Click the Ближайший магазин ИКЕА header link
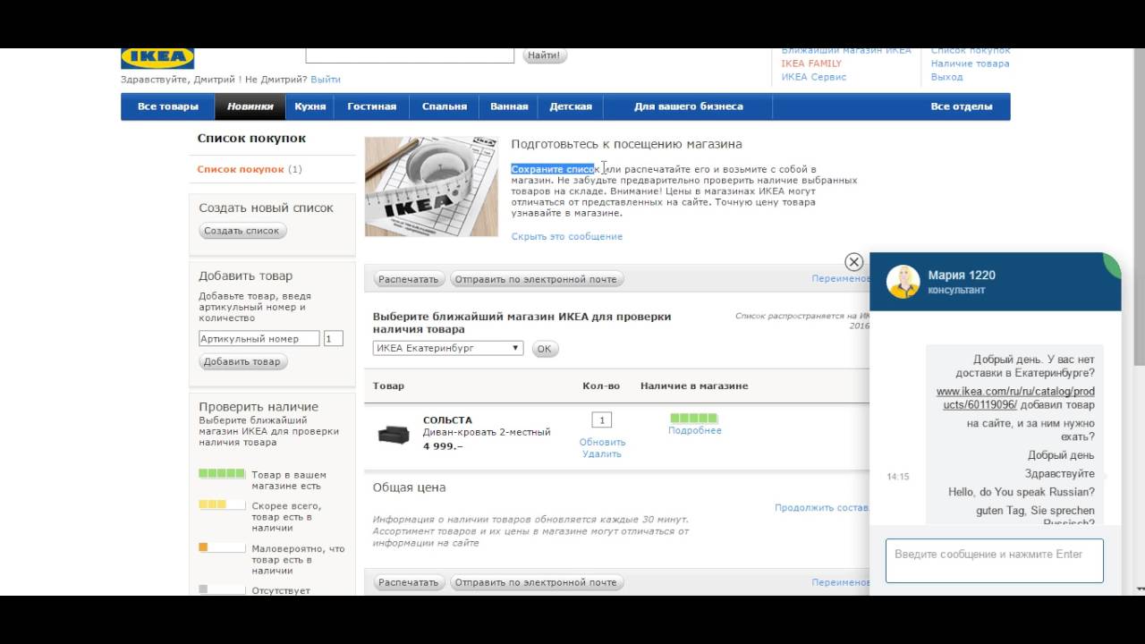 pos(846,51)
